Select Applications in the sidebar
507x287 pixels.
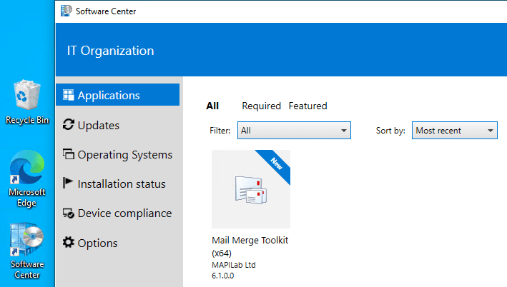click(118, 95)
